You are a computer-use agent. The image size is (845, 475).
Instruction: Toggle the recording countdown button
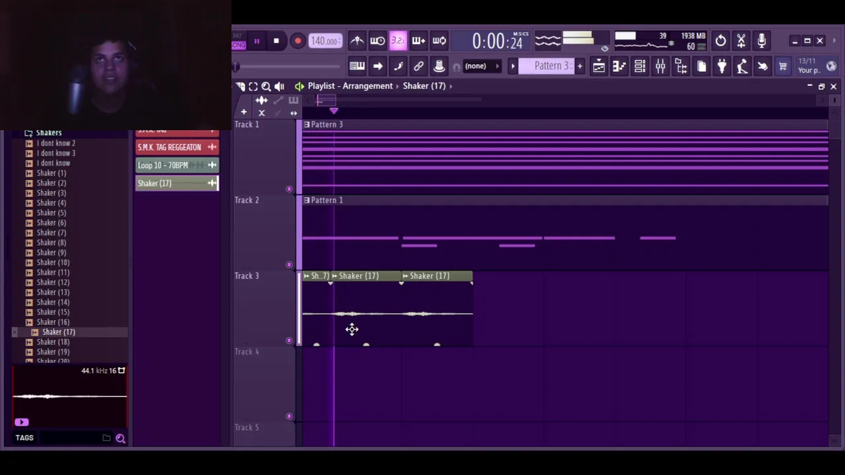pyautogui.click(x=398, y=41)
